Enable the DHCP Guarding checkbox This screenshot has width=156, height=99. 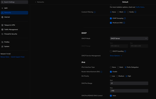pyautogui.click(x=111, y=51)
